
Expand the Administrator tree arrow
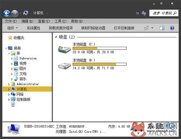click(9, 84)
